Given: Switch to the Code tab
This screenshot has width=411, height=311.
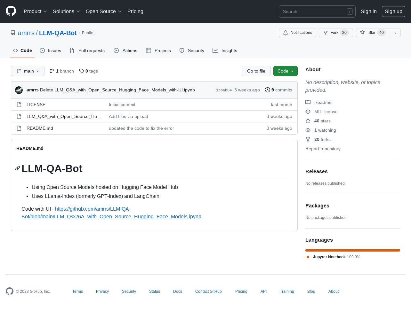Looking at the screenshot, I should click(x=22, y=51).
